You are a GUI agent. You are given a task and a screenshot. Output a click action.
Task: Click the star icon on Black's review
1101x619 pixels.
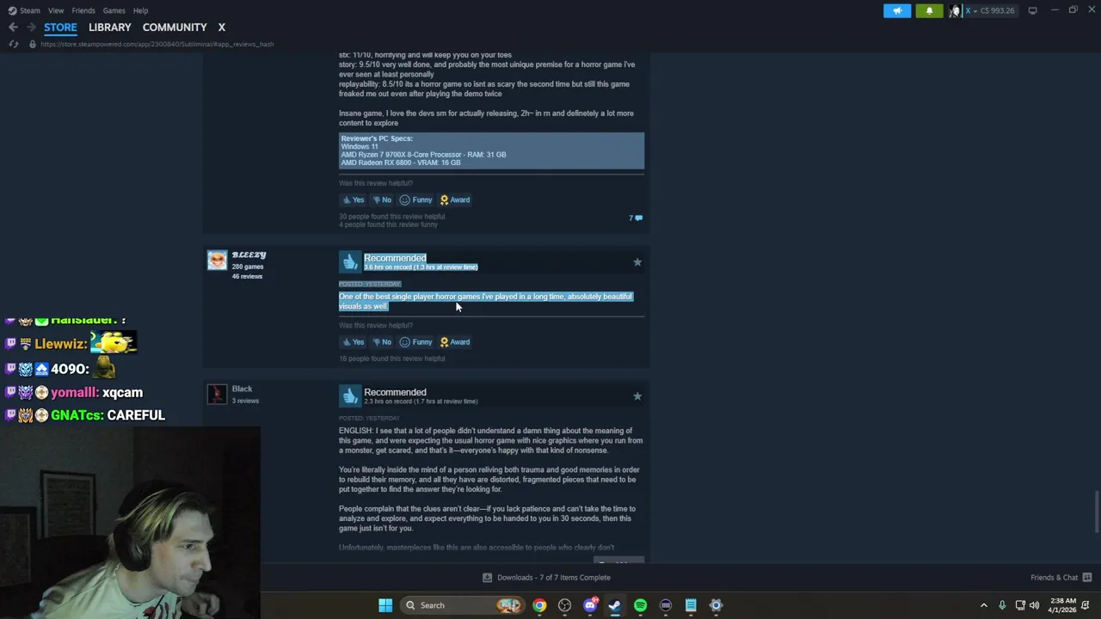tap(637, 396)
